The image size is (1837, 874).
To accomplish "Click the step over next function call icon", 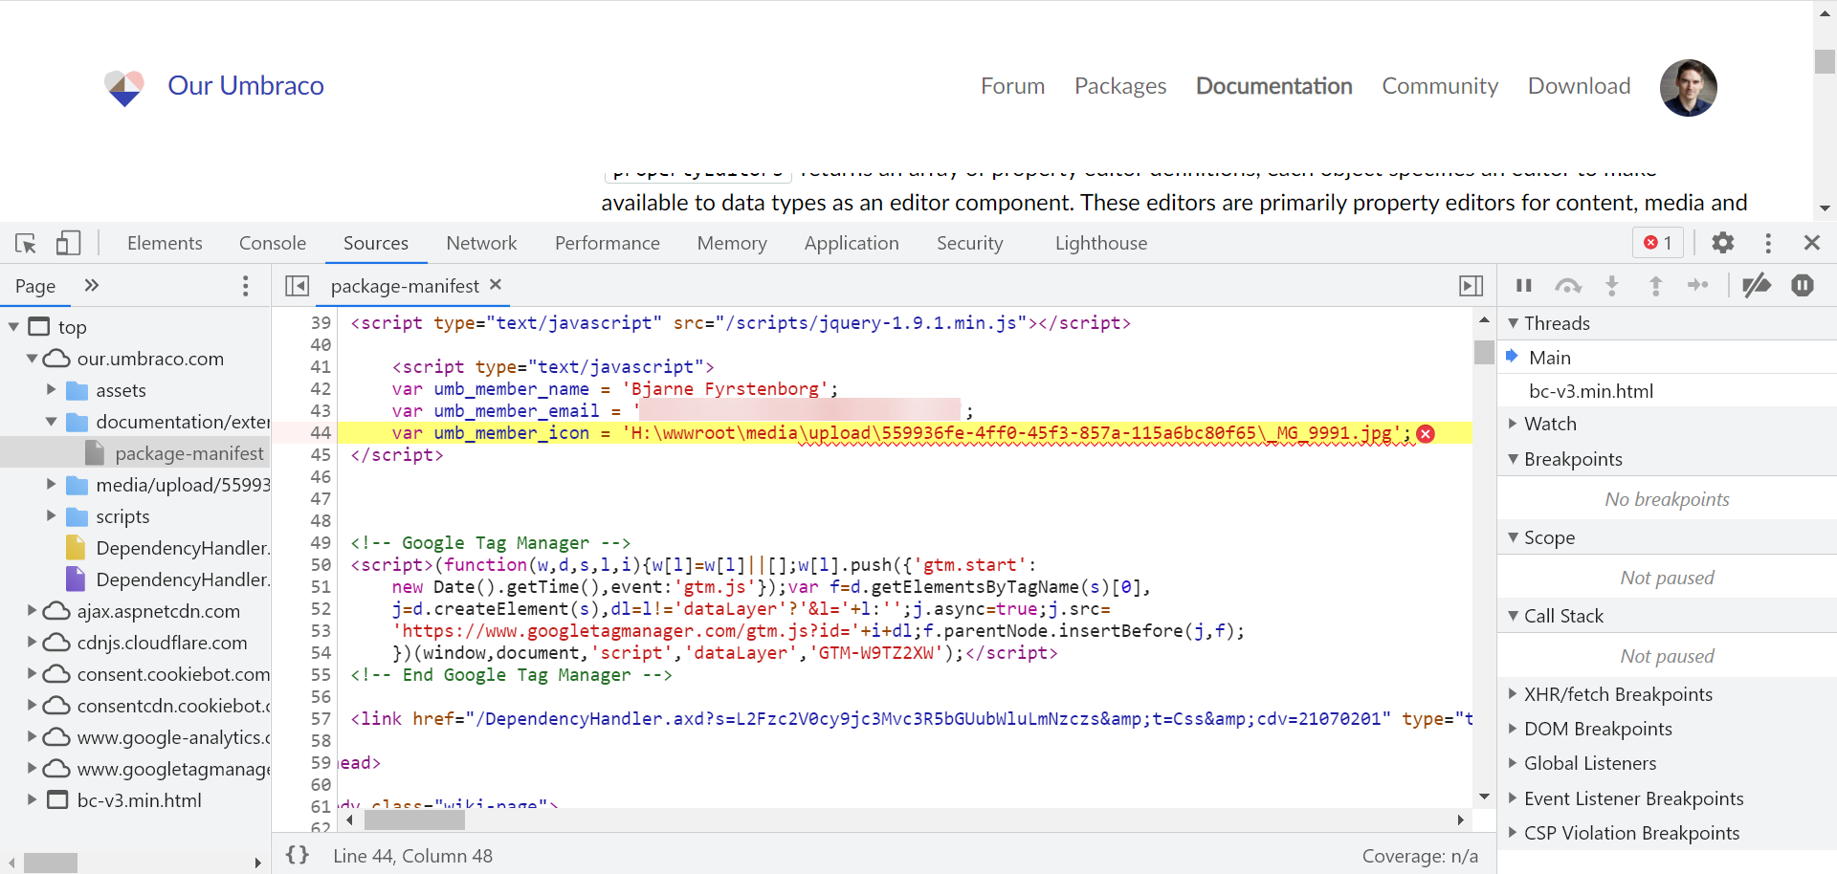I will pyautogui.click(x=1569, y=285).
